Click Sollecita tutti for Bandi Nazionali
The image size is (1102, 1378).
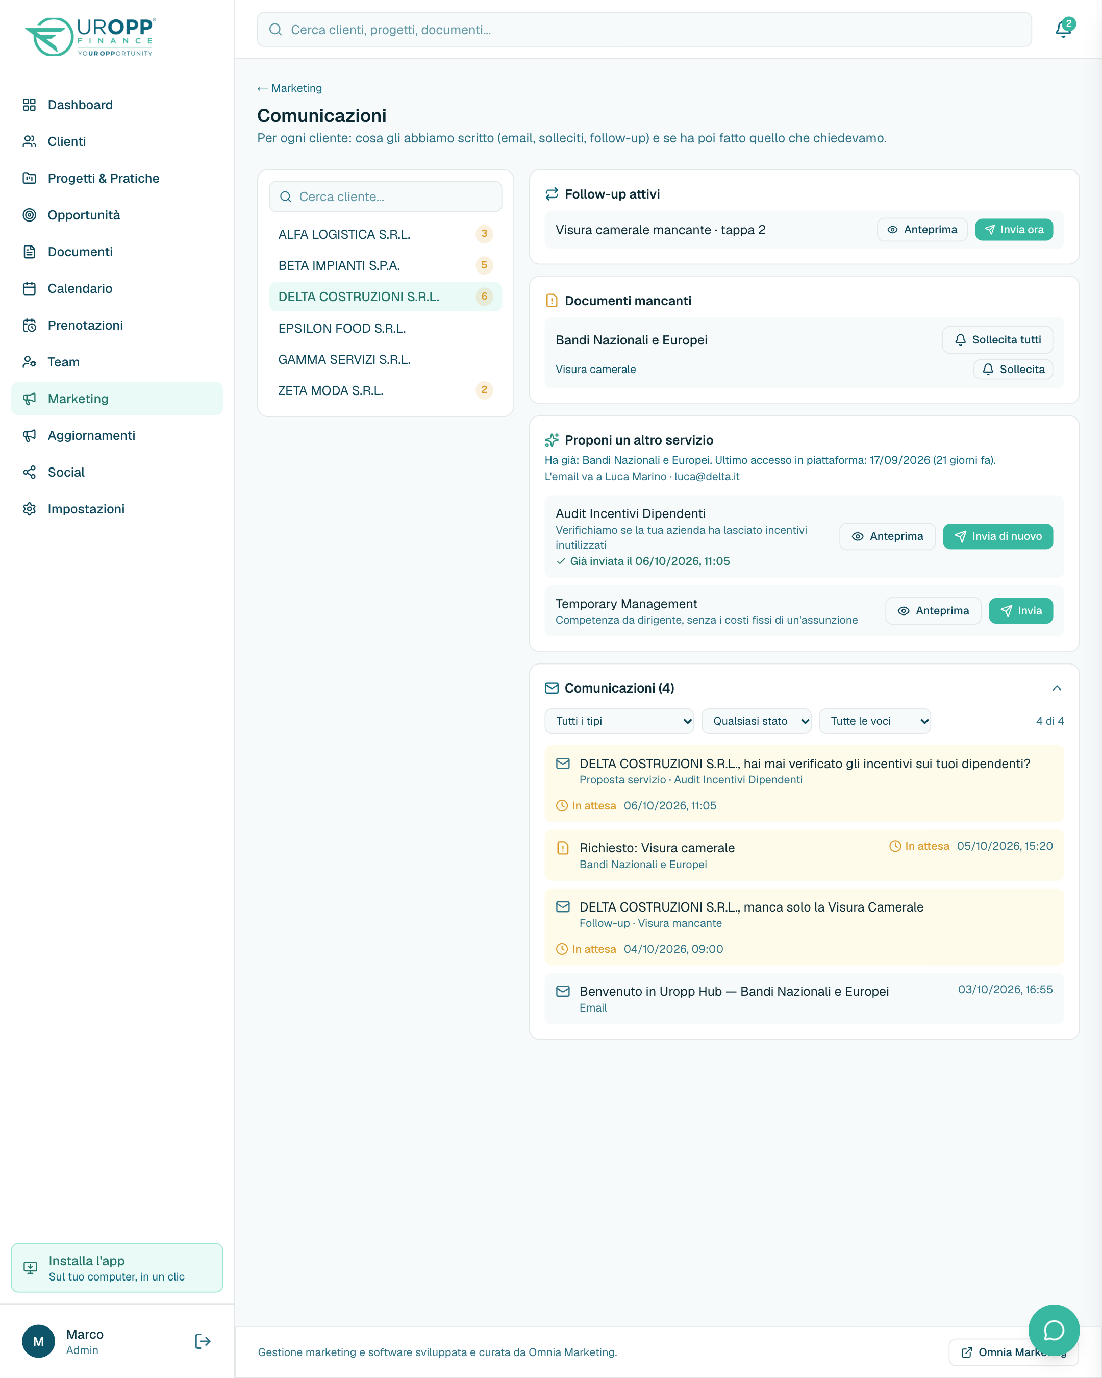[997, 340]
